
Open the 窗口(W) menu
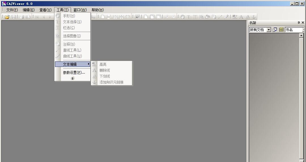tap(80, 10)
